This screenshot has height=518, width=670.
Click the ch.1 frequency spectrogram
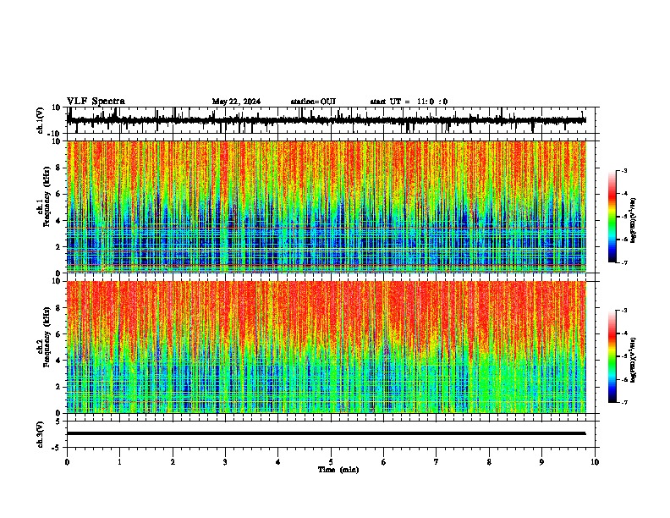[x=327, y=207]
